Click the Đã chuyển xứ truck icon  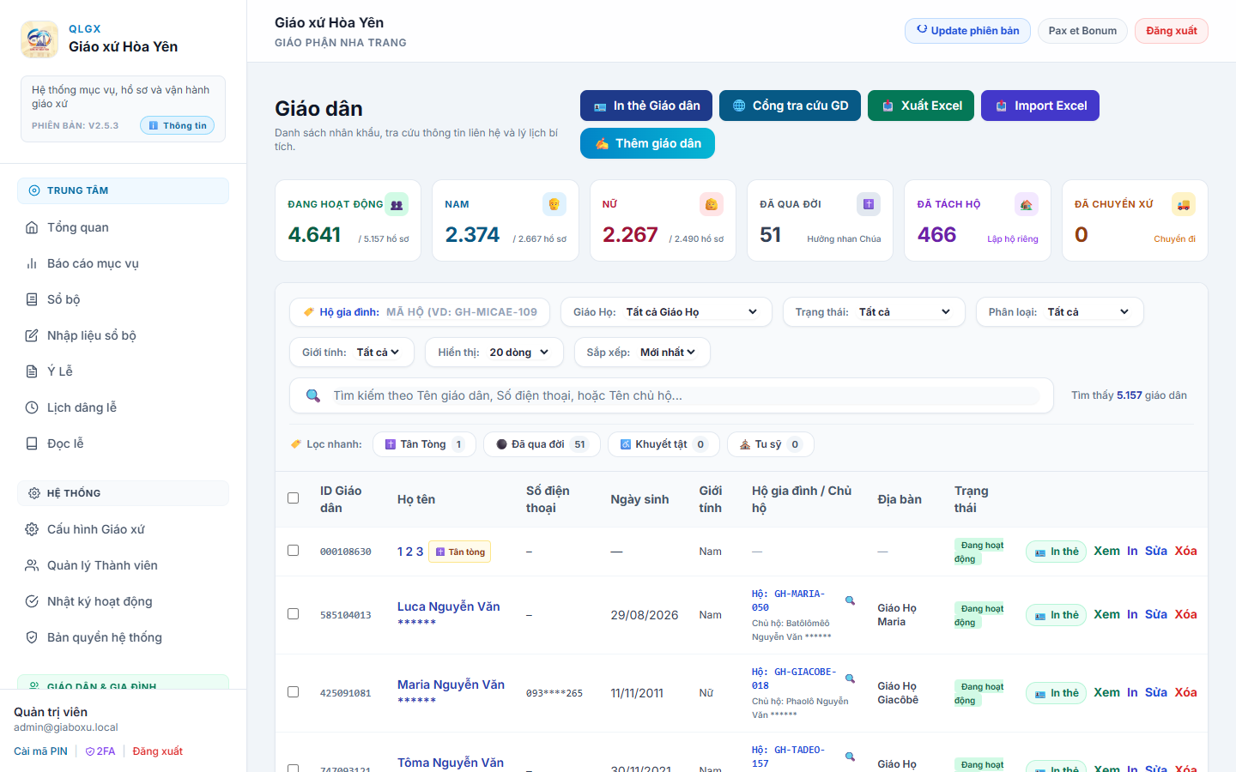[1184, 204]
